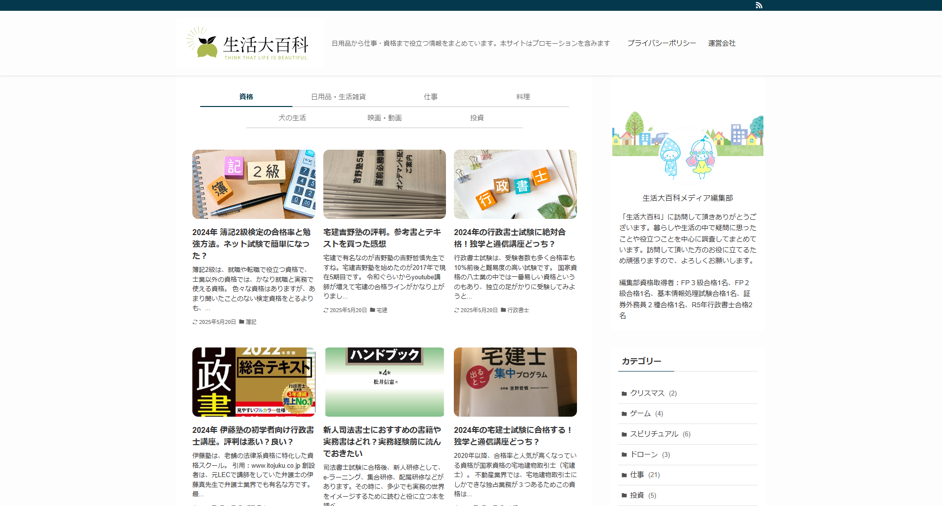The width and height of the screenshot is (942, 506).
Task: Switch to the 日用品・生活雑貨 tab
Action: coord(339,97)
